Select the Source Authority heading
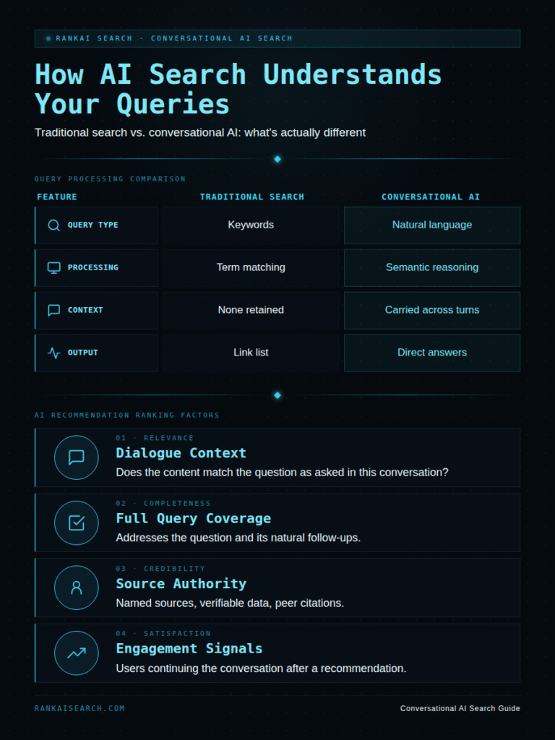The image size is (555, 740). coord(181,584)
